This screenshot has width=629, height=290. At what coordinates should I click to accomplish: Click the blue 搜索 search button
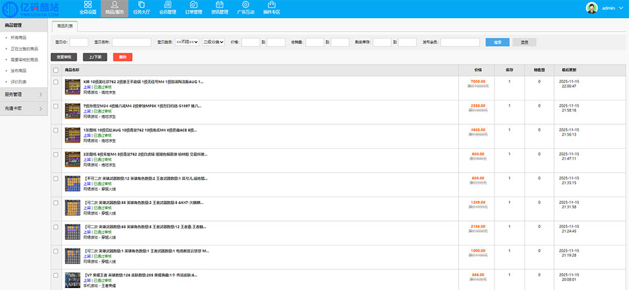tap(498, 42)
